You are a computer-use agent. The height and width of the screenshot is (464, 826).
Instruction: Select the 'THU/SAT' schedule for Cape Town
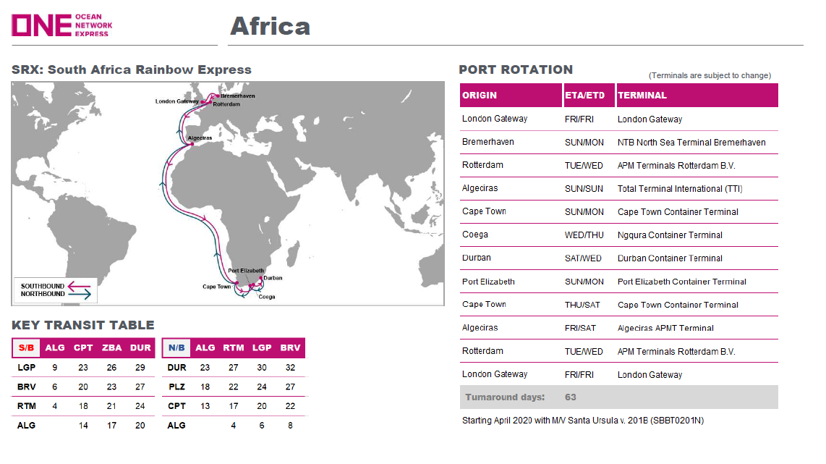pos(582,305)
